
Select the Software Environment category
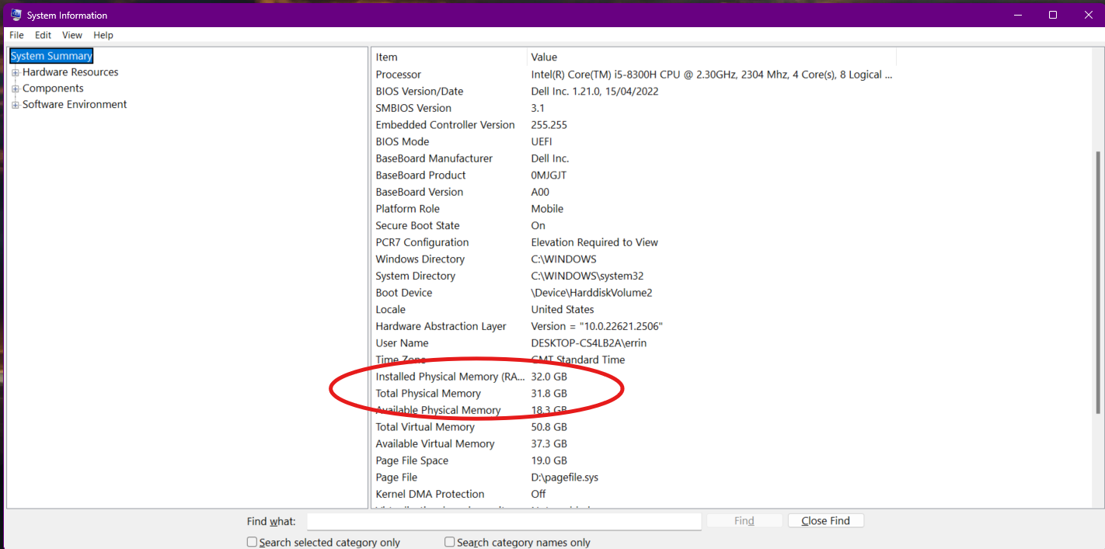coord(75,105)
